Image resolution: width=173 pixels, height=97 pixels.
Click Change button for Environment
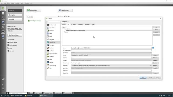click(155, 63)
